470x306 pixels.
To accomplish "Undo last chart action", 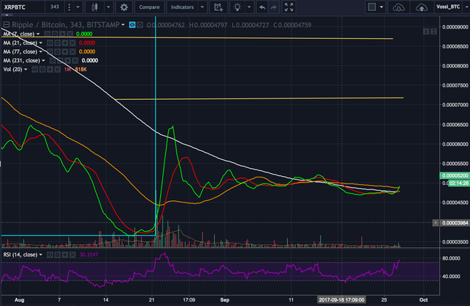I will 262,7.
